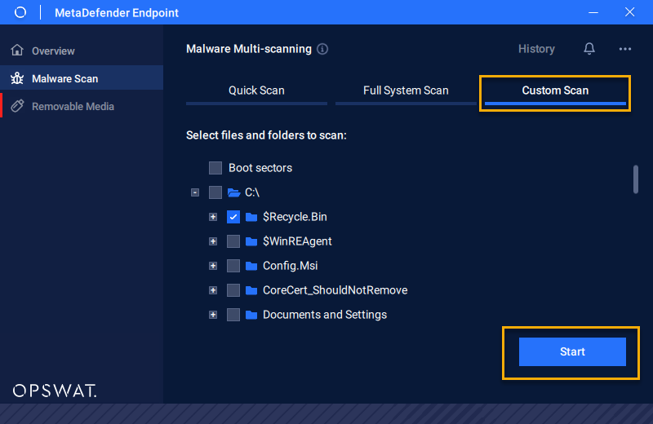
Task: Select the CoreCert_ShouldNotRemove folder name
Action: click(x=335, y=290)
